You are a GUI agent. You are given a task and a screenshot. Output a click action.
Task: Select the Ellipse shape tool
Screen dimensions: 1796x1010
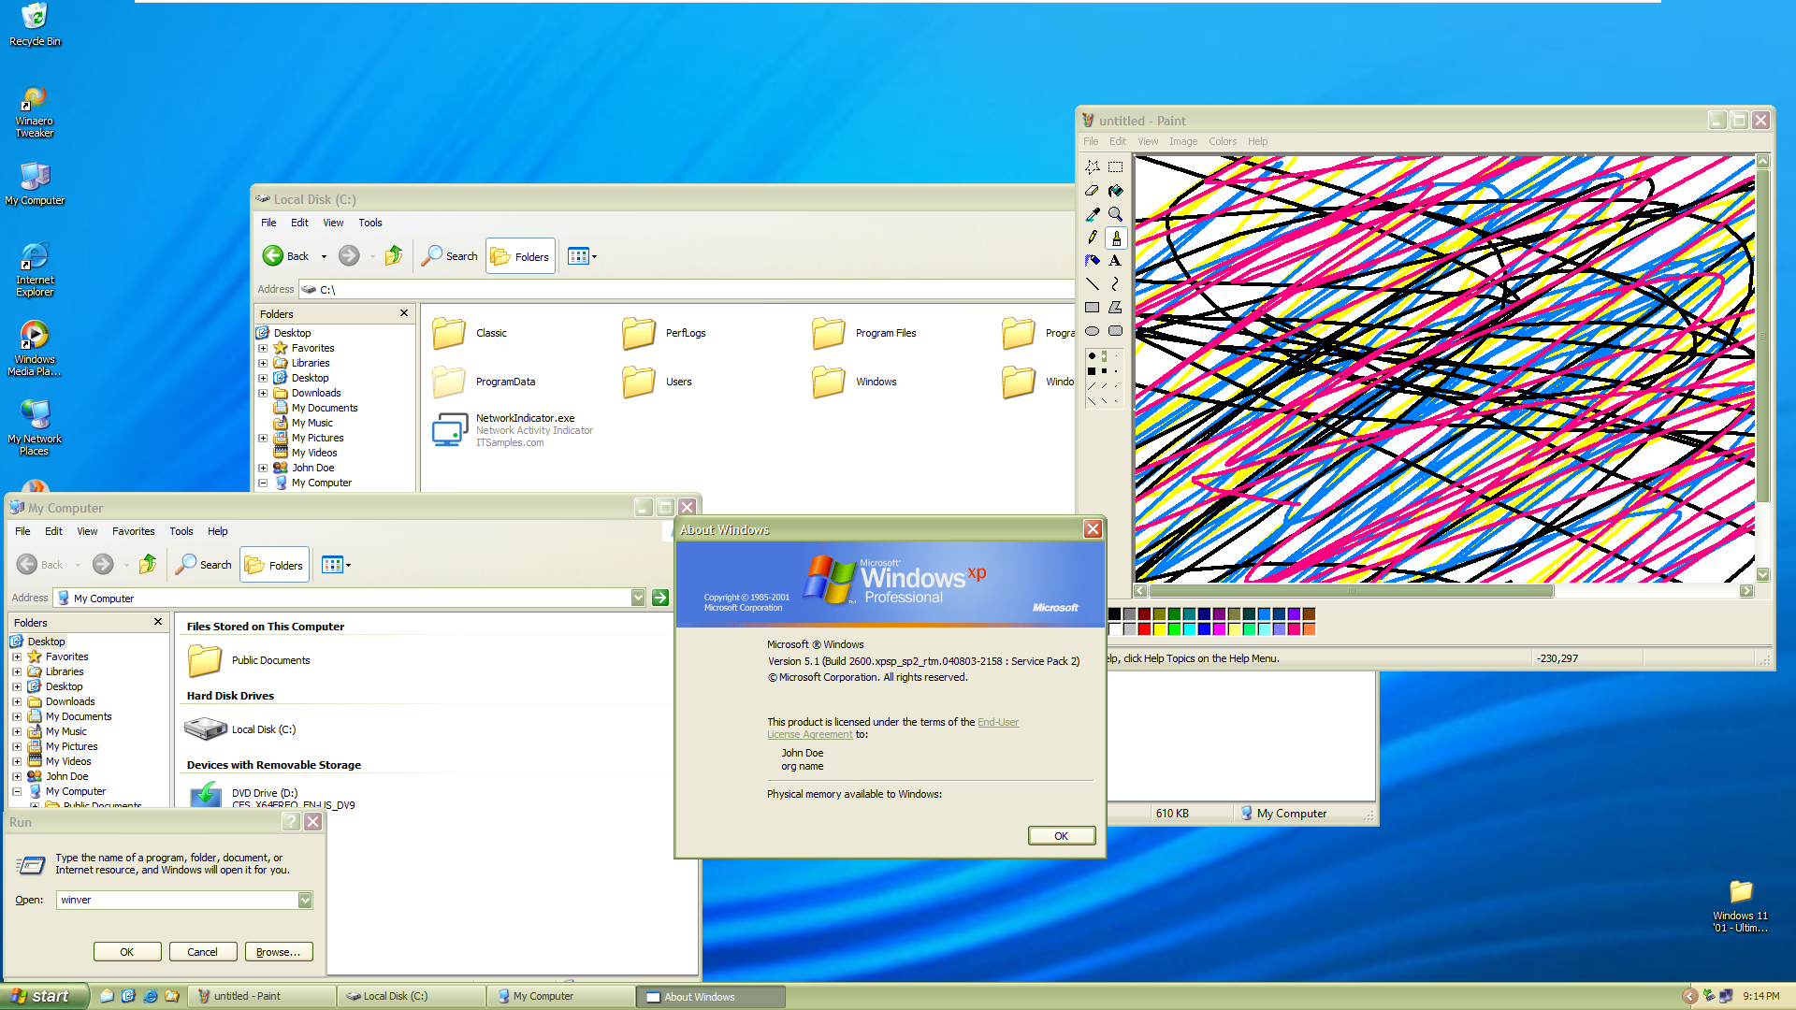pyautogui.click(x=1092, y=331)
